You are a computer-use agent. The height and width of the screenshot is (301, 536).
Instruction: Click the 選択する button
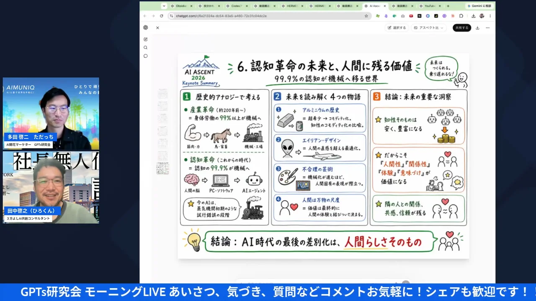point(397,28)
